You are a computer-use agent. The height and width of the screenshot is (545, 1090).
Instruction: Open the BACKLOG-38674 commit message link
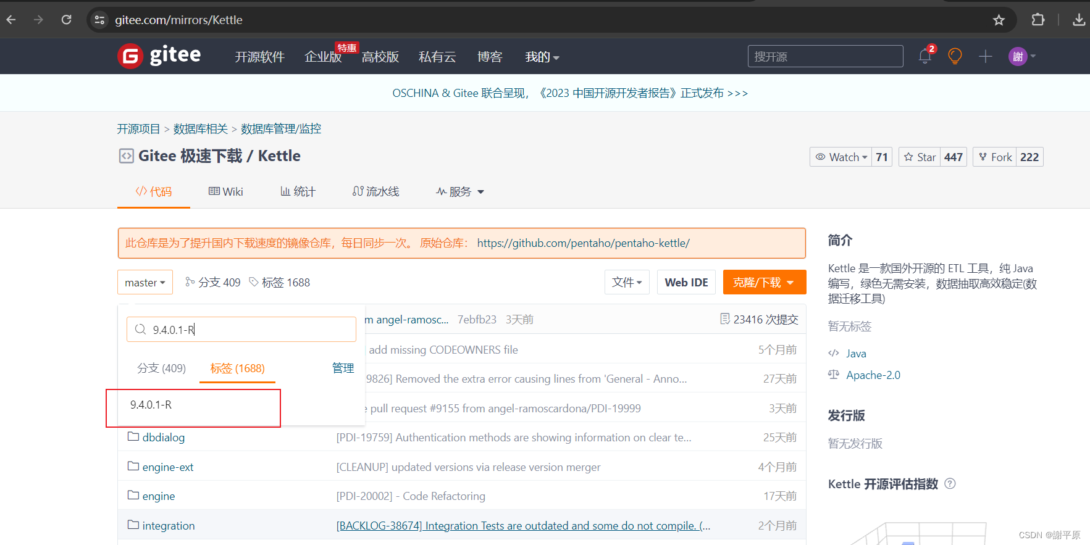523,525
